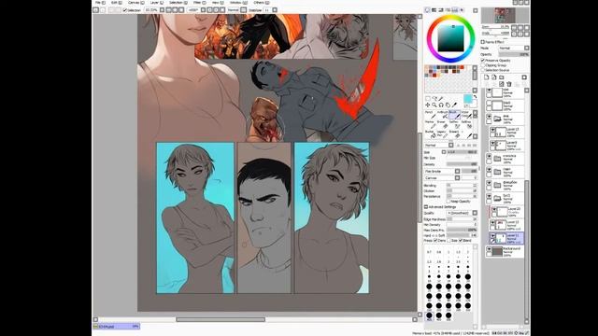Adjust the layer Opacity slider
The image size is (598, 336).
pos(514,54)
